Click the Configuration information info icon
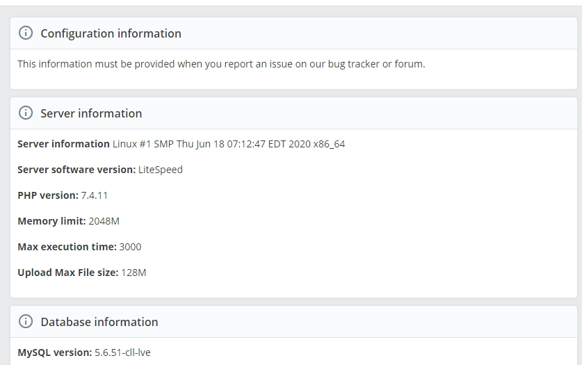582x365 pixels. pyautogui.click(x=26, y=33)
